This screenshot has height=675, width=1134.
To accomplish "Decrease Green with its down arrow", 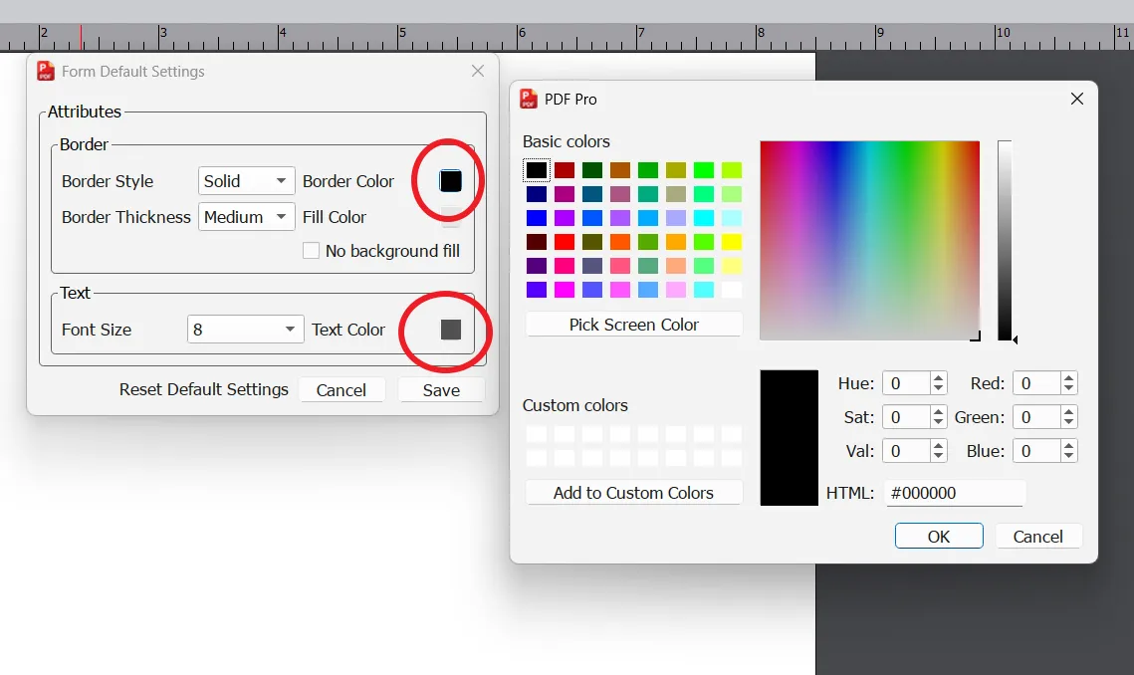I will 1069,423.
